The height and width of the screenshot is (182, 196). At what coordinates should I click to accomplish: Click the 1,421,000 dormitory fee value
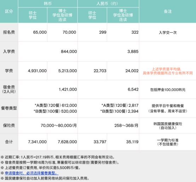tap(68, 89)
